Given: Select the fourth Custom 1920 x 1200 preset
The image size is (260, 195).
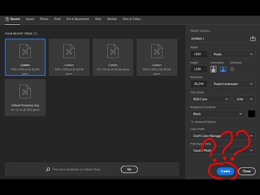Looking at the screenshot, I should coord(157,57).
